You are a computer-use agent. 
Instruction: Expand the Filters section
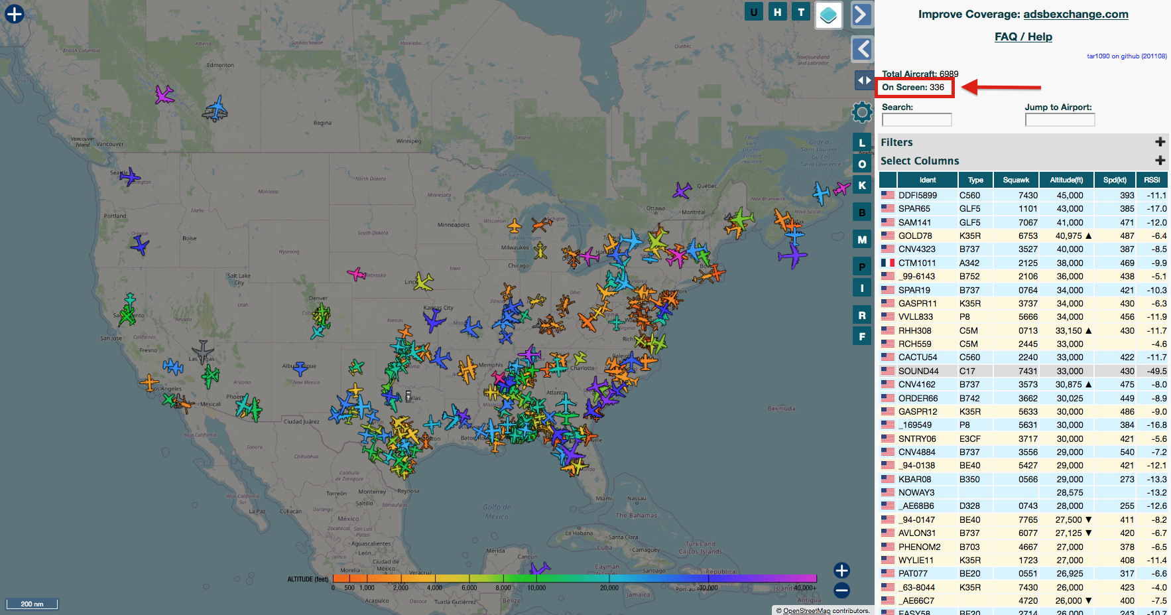pyautogui.click(x=1160, y=142)
